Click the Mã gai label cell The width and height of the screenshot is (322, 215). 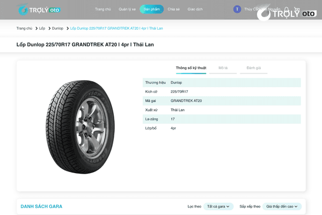tap(150, 101)
